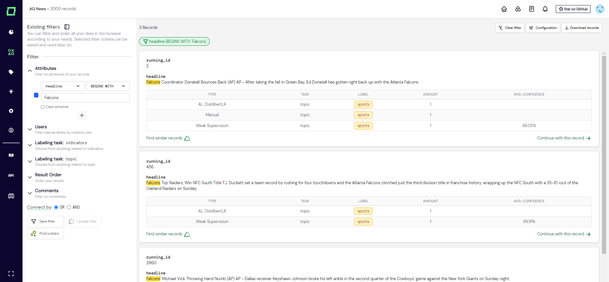Viewport: 609px width, 282px height.
Task: Open the documentation book icon
Action: (x=11, y=155)
